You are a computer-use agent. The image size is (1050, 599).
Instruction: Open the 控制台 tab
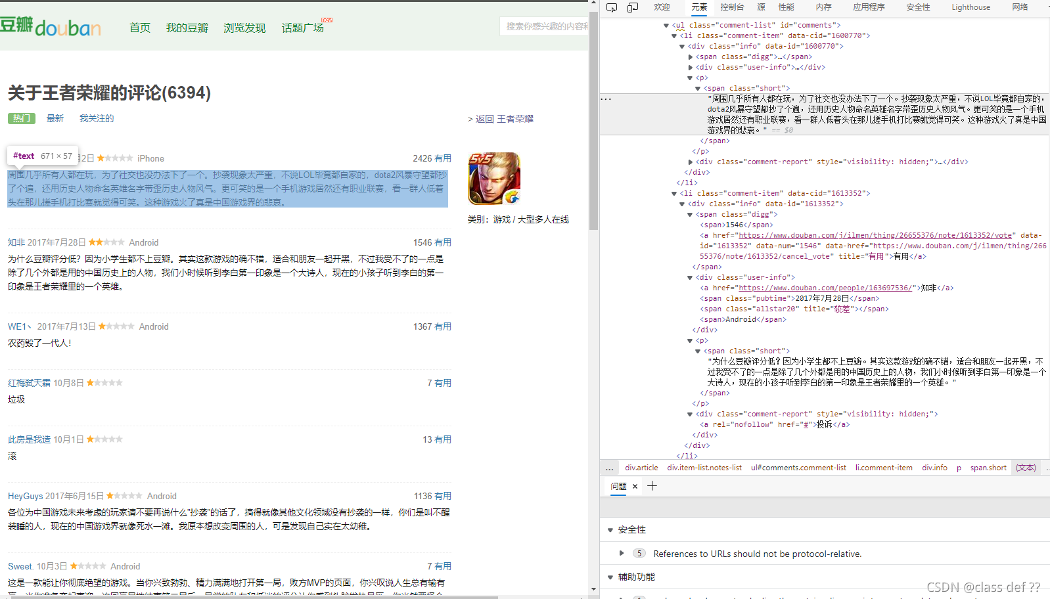coord(732,7)
